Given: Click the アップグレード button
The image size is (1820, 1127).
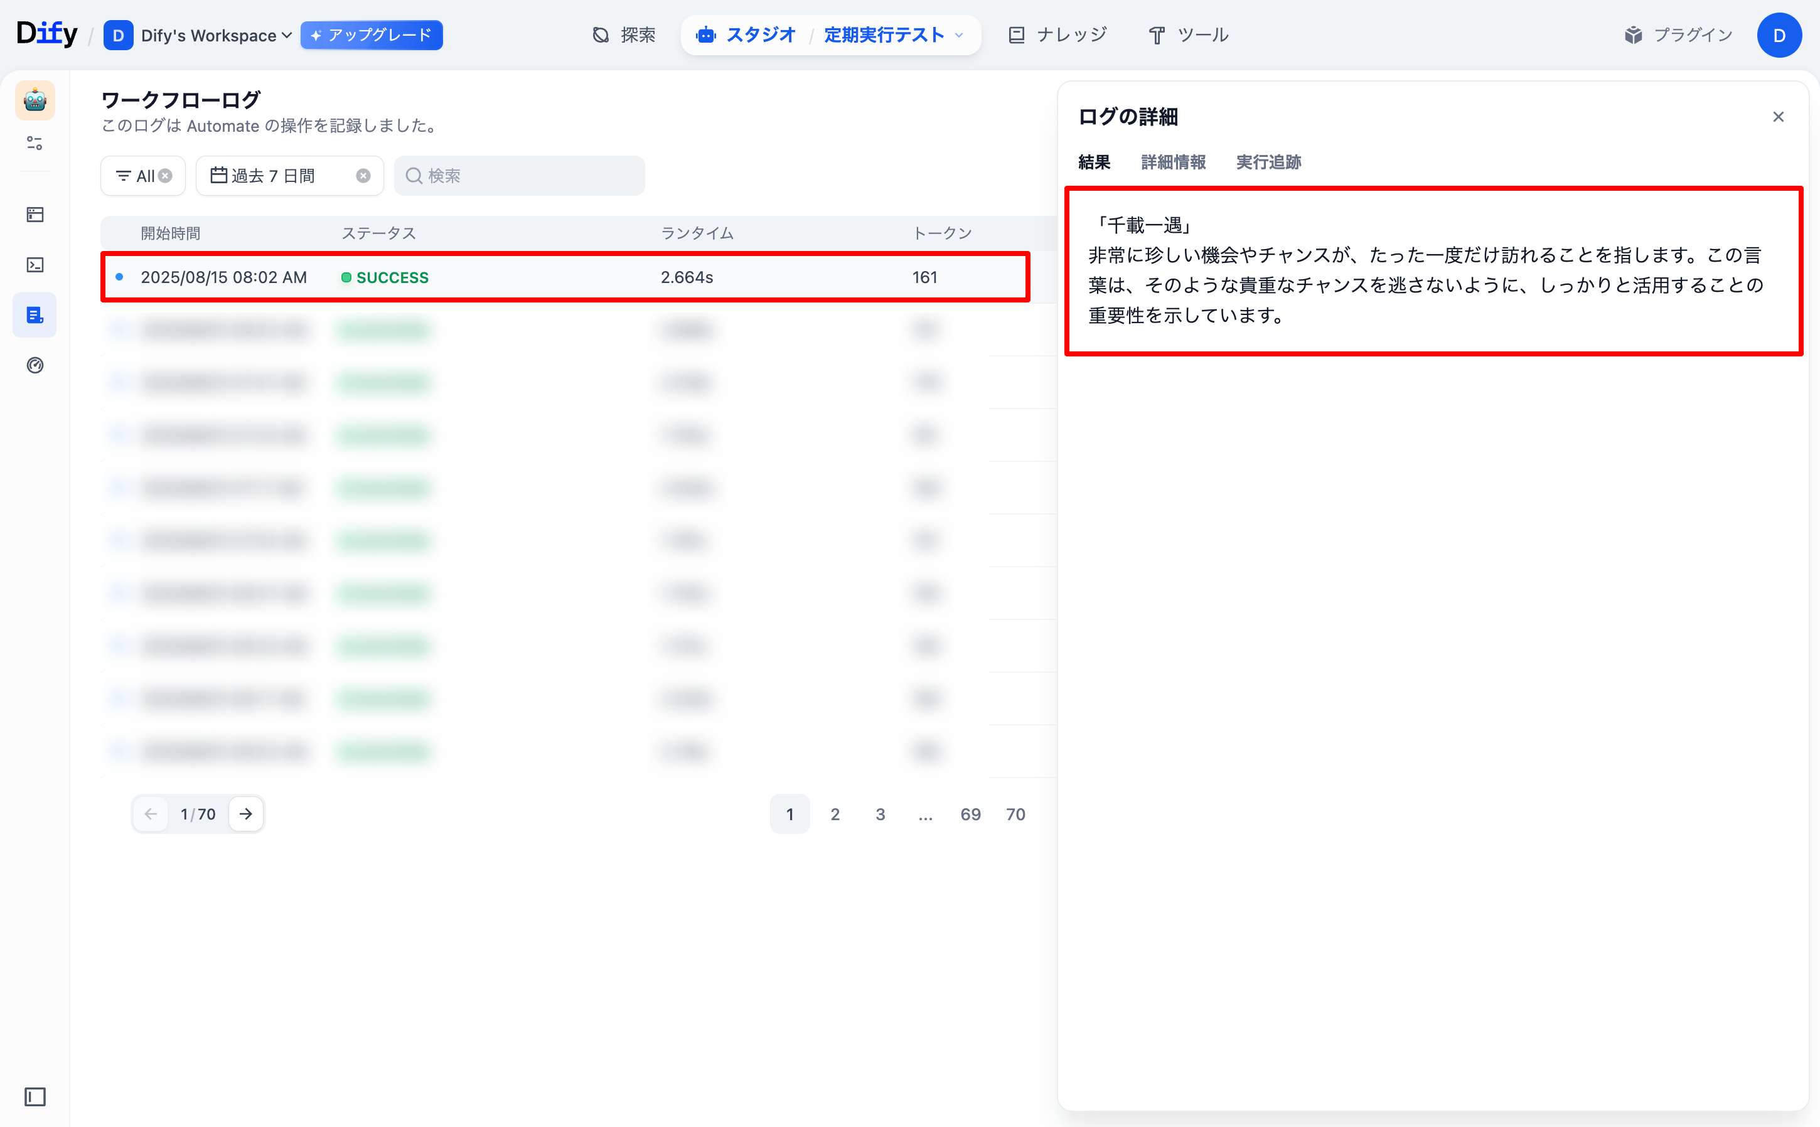Looking at the screenshot, I should coord(371,35).
